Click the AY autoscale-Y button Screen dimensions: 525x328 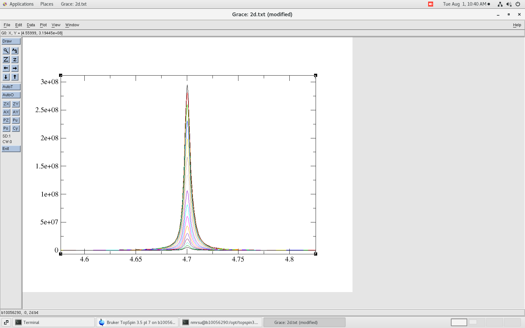16,112
